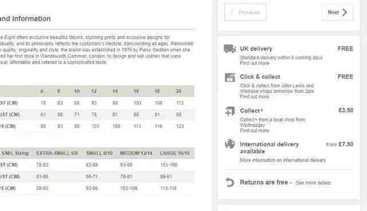Click the Returns are free text

click(x=264, y=182)
